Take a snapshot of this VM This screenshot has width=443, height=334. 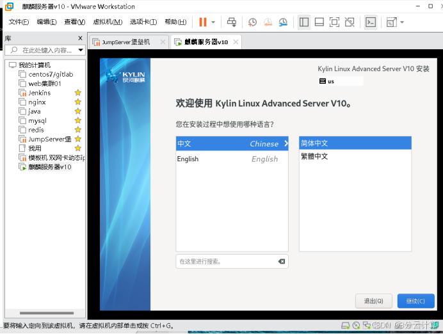click(252, 22)
